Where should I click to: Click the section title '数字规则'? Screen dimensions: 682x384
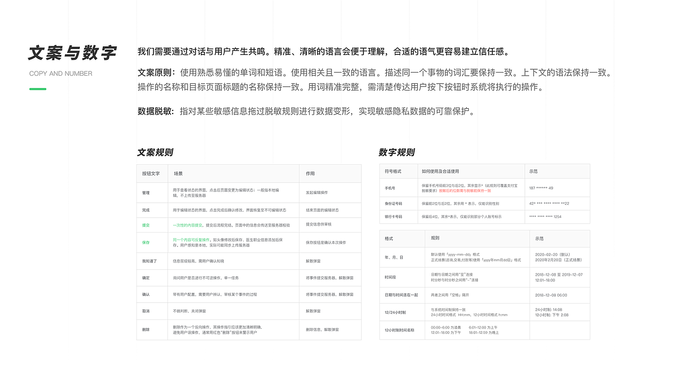(x=396, y=153)
